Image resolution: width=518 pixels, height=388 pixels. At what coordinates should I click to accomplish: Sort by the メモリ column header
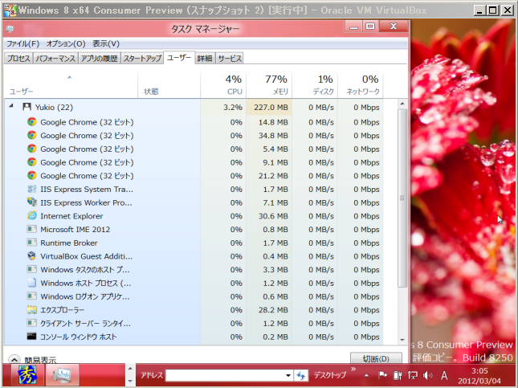point(269,84)
